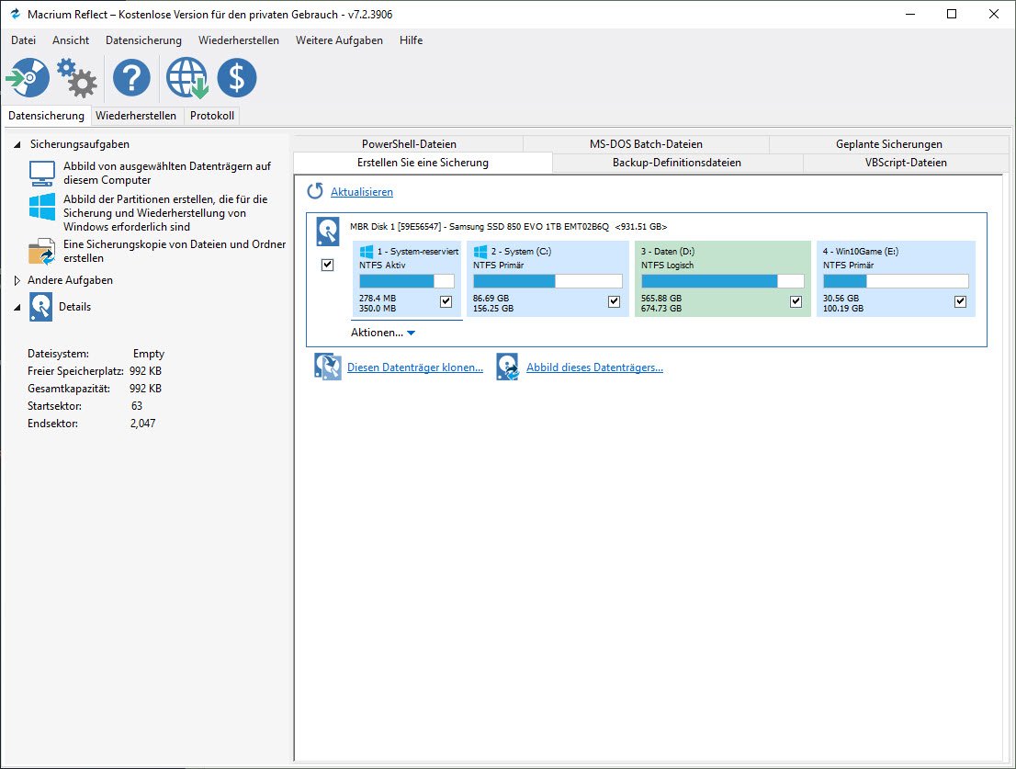1016x769 pixels.
Task: Open the Aktionen dropdown
Action: pos(383,333)
